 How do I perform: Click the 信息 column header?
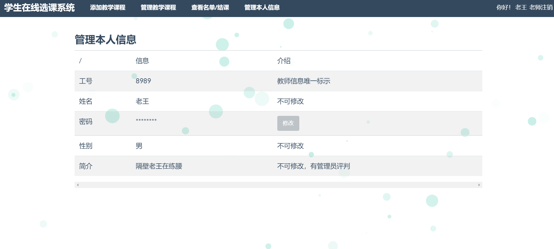(x=142, y=61)
